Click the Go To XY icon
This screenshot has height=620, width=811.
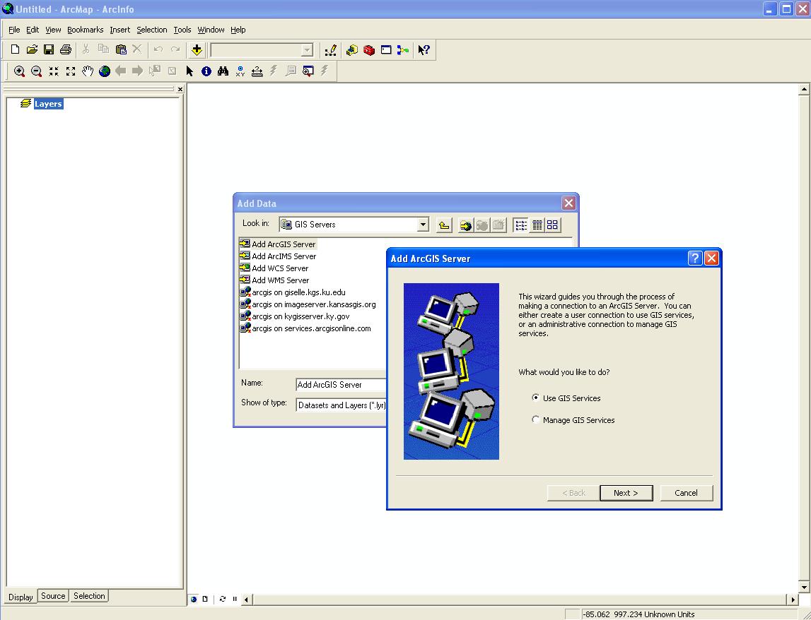(x=240, y=71)
